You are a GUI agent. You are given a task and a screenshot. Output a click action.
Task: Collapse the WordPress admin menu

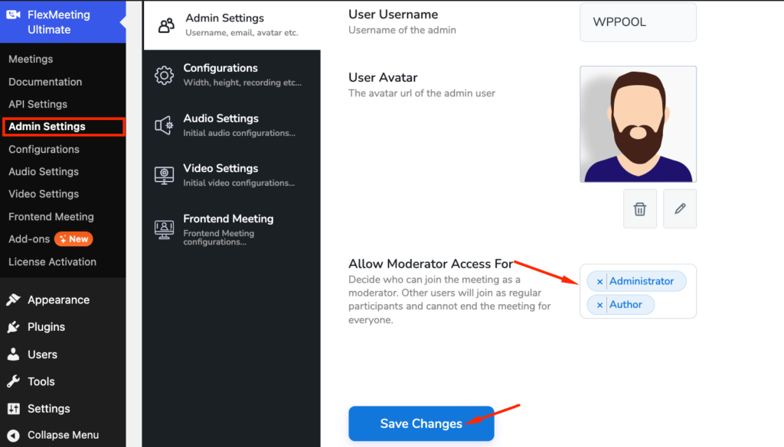tap(63, 435)
